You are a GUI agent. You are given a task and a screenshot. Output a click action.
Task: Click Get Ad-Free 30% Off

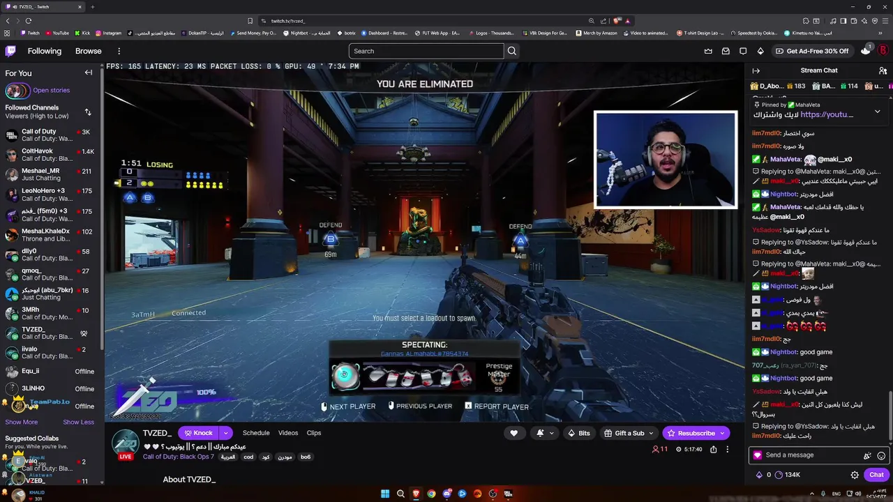point(812,51)
